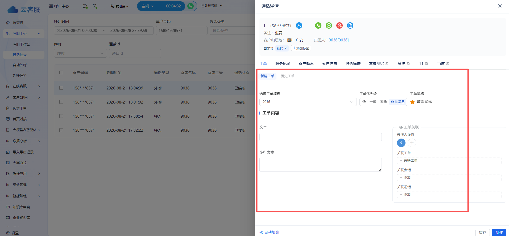509x236 pixels.
Task: Click the red blacklist user icon
Action: [340, 25]
